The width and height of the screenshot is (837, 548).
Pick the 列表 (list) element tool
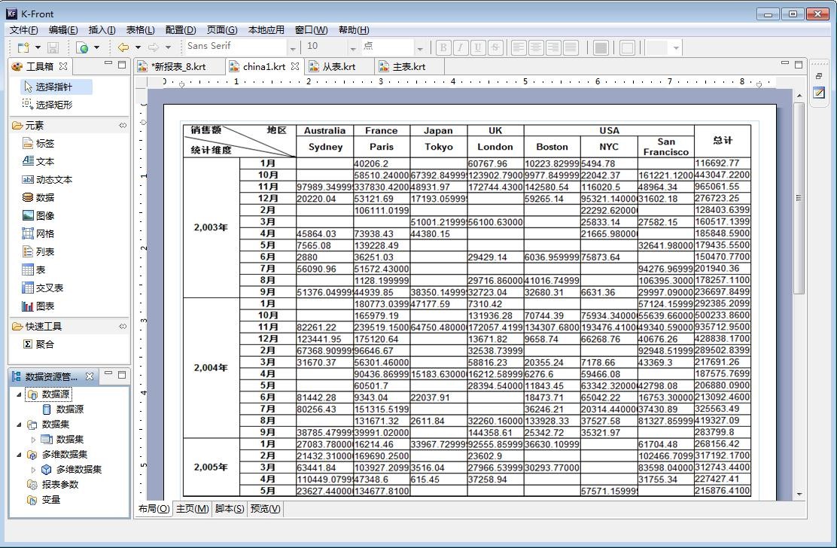pyautogui.click(x=44, y=251)
